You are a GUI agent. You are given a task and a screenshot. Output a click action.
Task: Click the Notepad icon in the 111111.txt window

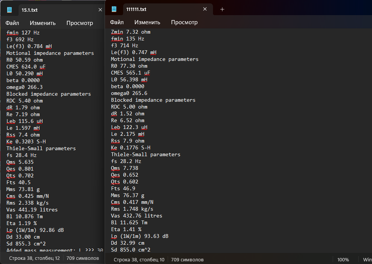[114, 9]
